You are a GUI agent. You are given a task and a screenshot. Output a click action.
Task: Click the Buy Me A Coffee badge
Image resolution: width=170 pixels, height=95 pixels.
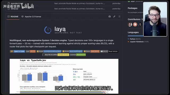tap(56, 55)
